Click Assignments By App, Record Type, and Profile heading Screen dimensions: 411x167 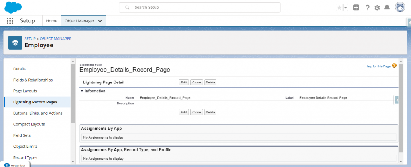[x=126, y=150]
